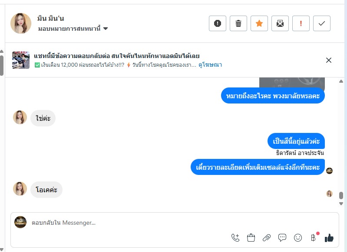Click the spam report octagon icon

(x=218, y=23)
